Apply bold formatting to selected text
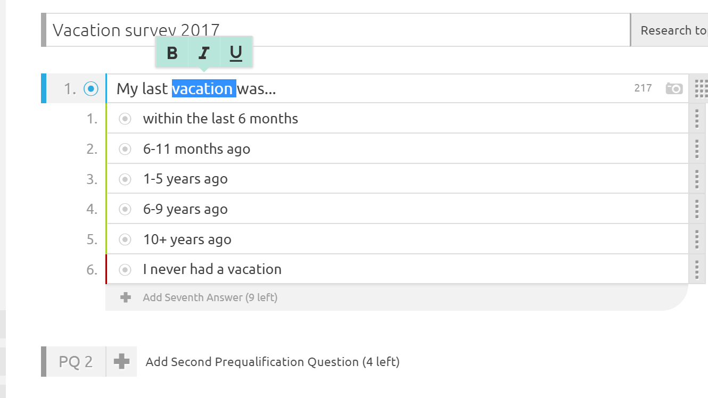Screen dimensions: 708x398 tap(172, 53)
